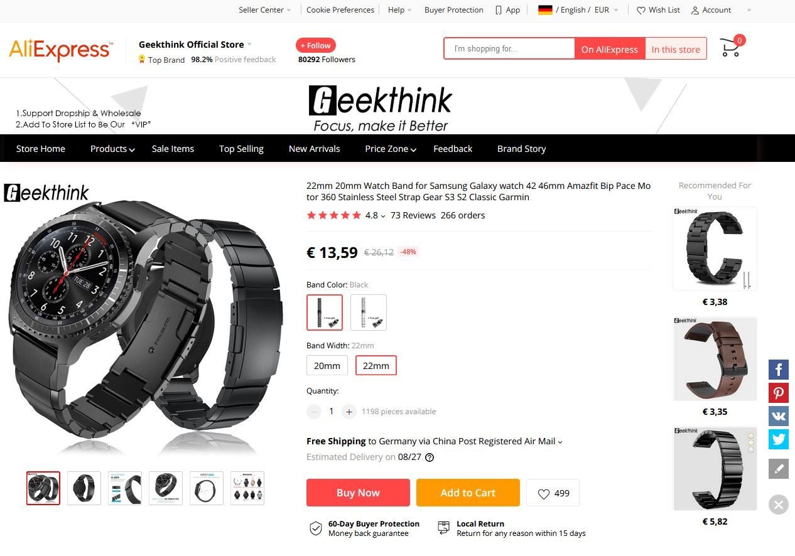
Task: Click the AliExpress logo
Action: 61,50
